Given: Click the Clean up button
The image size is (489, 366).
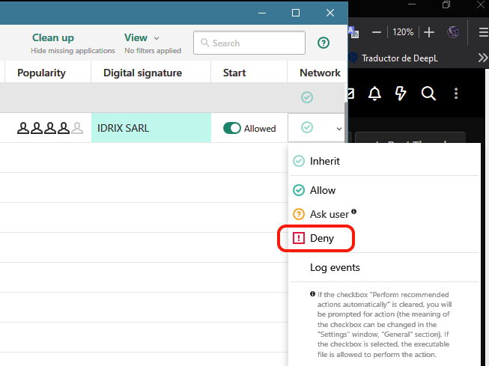Looking at the screenshot, I should [x=52, y=37].
